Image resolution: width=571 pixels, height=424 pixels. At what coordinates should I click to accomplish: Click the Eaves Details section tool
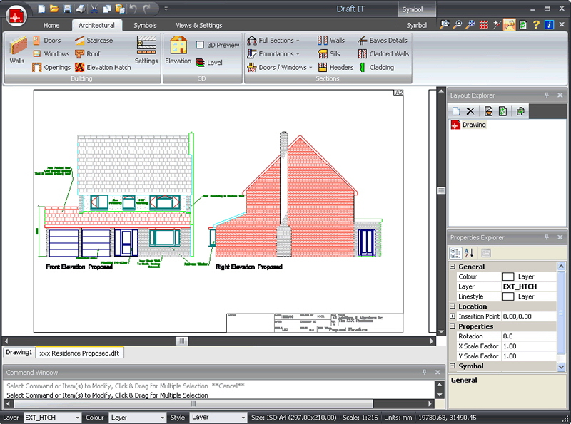coord(383,41)
